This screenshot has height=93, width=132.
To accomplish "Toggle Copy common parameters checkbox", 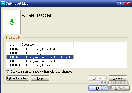I will coord(8,72).
